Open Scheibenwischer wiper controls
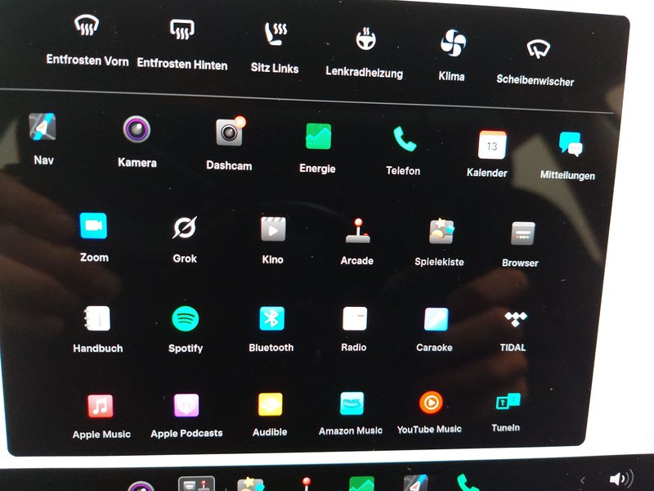This screenshot has width=654, height=491. 539,49
